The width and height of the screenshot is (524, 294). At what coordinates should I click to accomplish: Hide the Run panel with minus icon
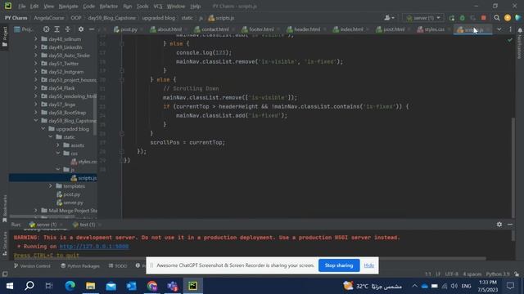click(510, 225)
